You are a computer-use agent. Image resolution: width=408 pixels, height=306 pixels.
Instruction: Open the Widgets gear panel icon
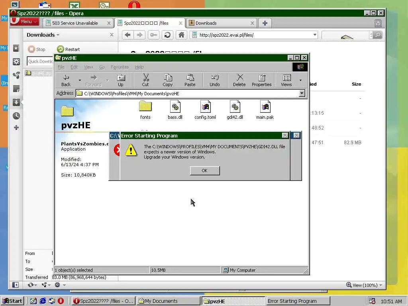(x=16, y=62)
